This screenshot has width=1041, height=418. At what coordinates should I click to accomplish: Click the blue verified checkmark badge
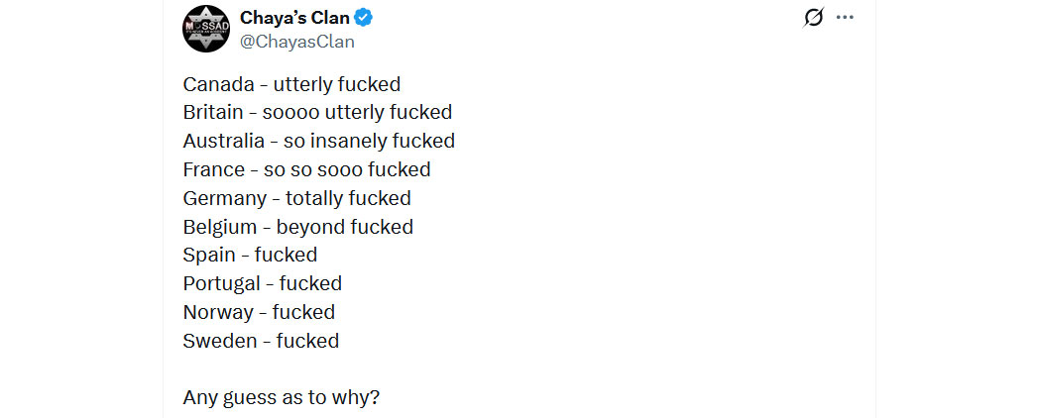click(x=364, y=18)
